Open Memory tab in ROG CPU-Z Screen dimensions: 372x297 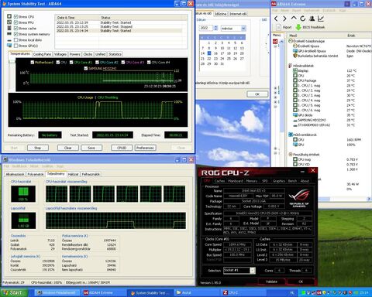tap(251, 181)
